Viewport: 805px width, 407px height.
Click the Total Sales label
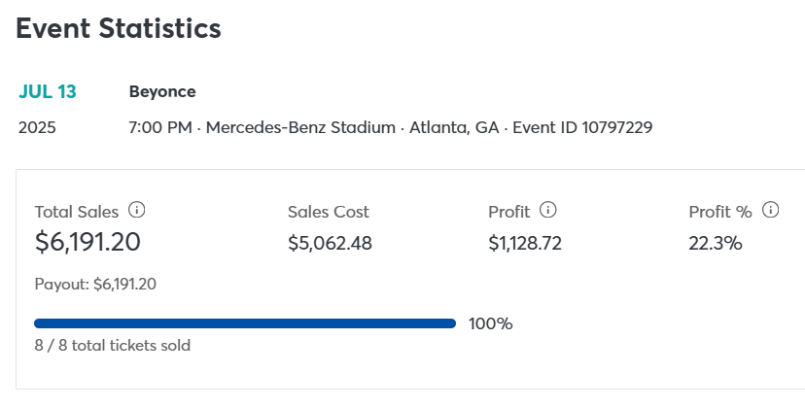(77, 212)
